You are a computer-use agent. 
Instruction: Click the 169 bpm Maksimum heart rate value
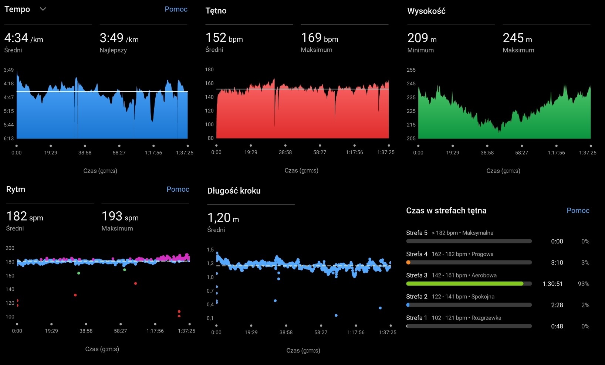coord(320,38)
